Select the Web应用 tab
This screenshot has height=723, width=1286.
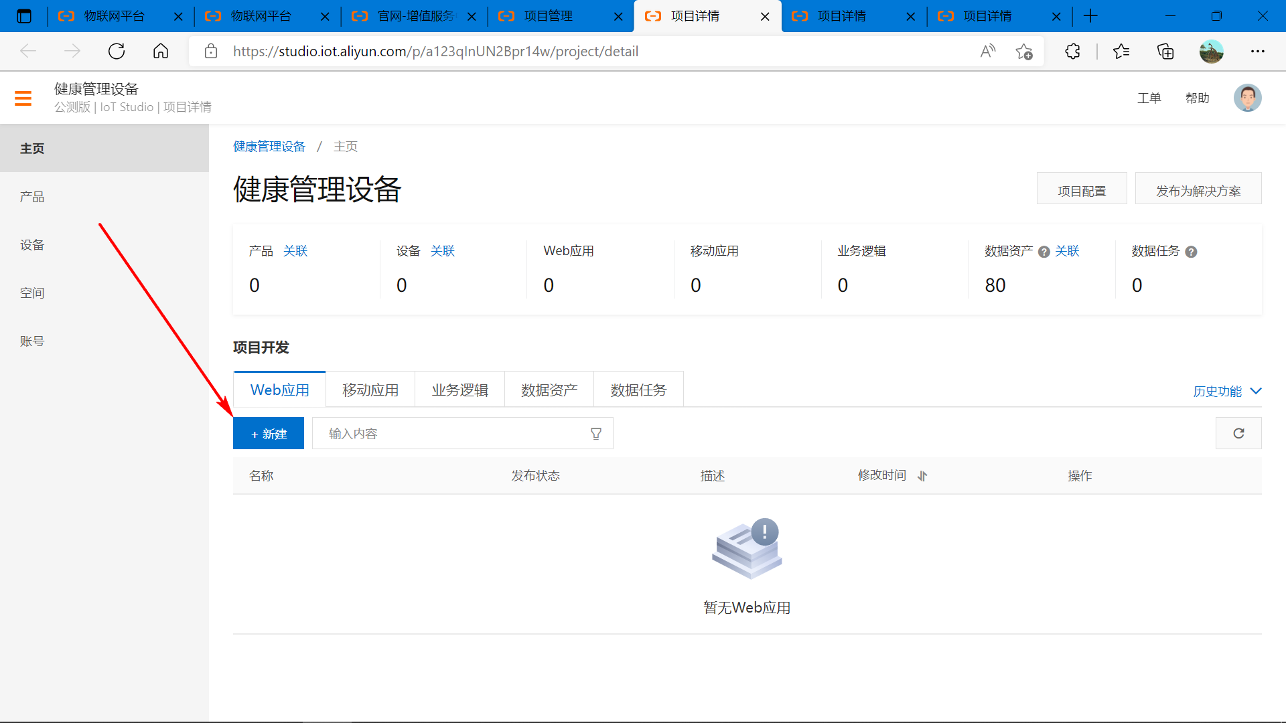pos(279,390)
